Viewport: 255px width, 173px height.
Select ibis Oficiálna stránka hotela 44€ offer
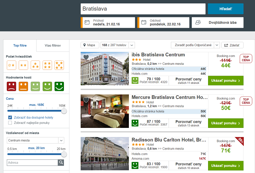tap(169, 69)
